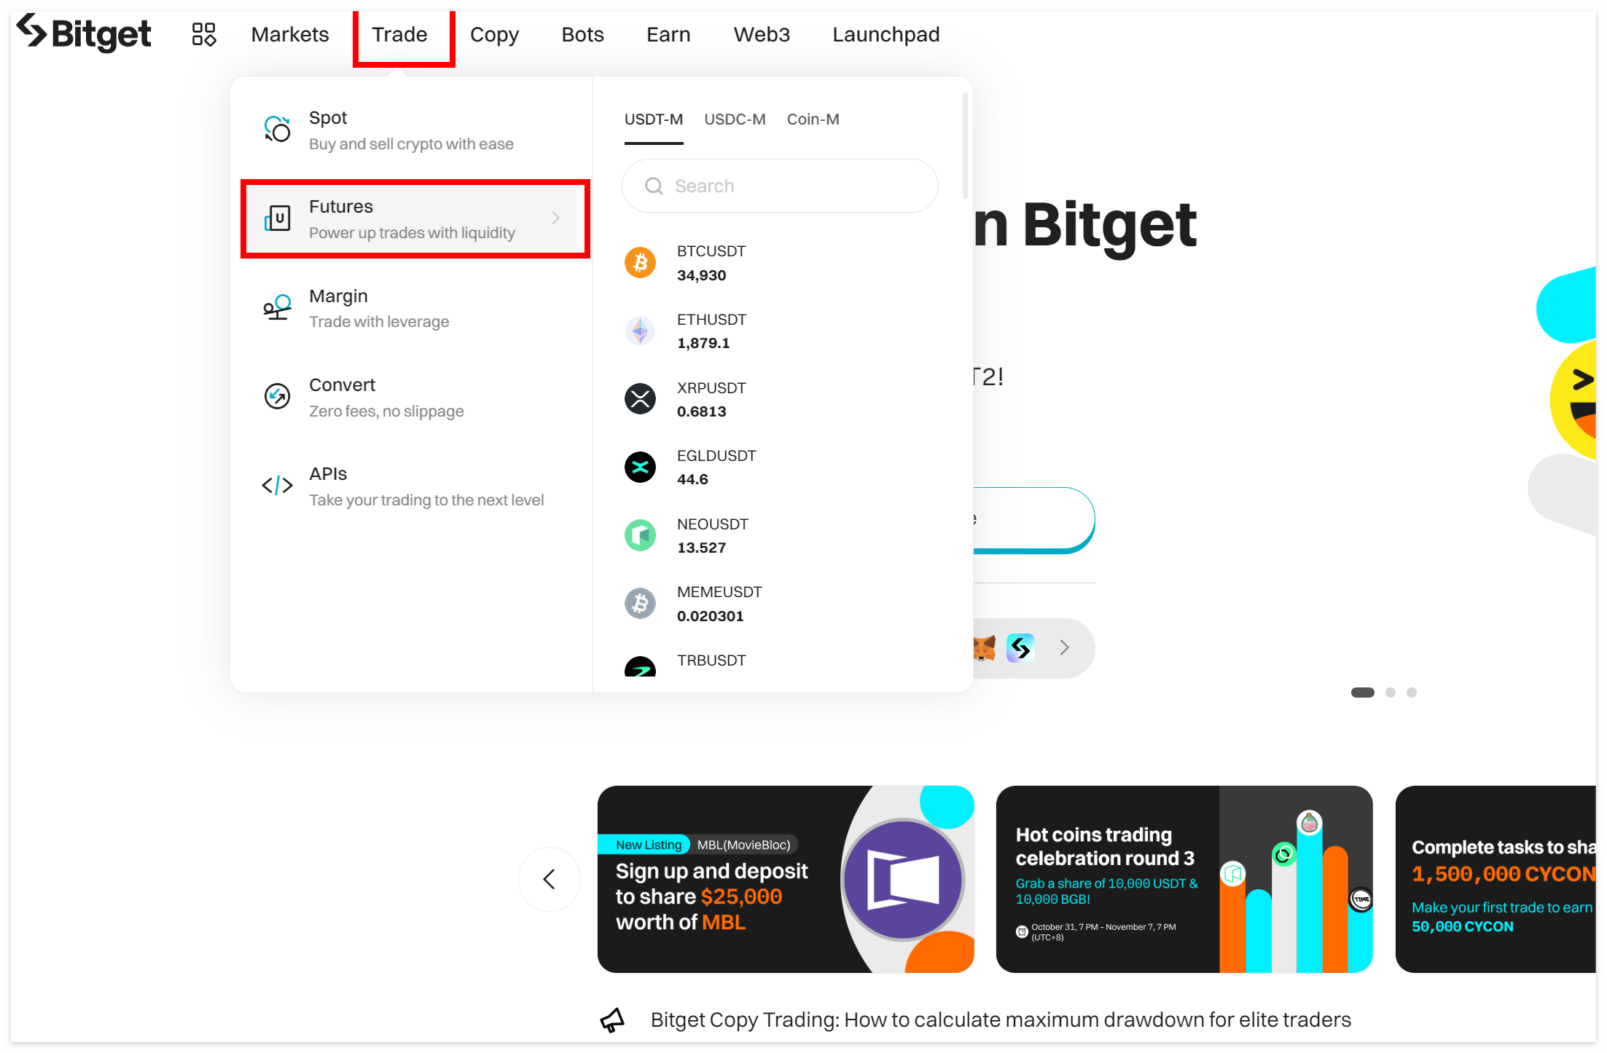Click the Ethereum icon for ETHUSDT
This screenshot has height=1053, width=1607.
tap(640, 331)
